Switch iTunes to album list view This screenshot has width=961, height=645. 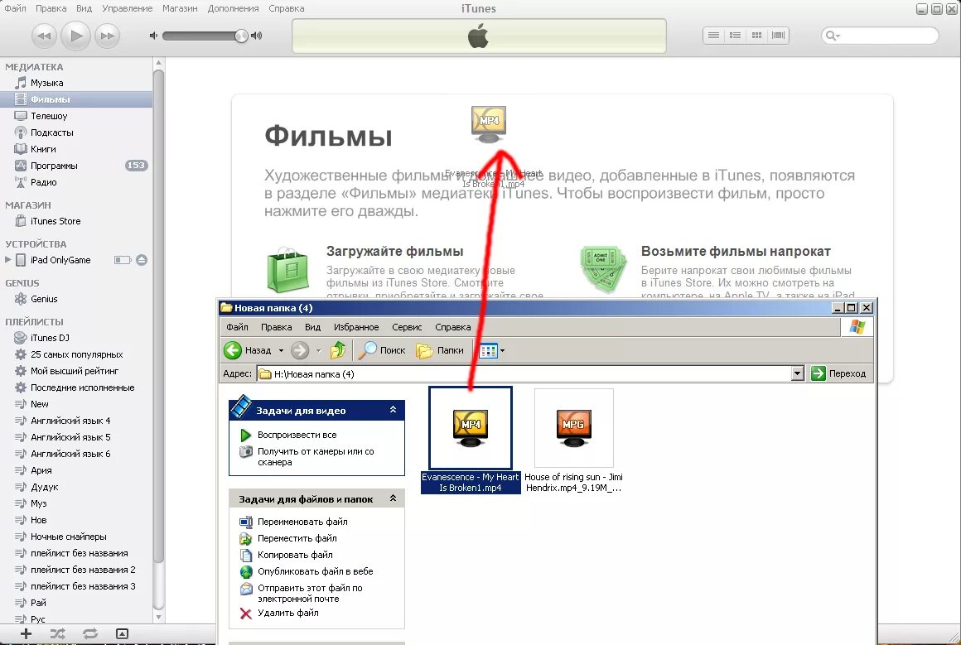point(735,36)
